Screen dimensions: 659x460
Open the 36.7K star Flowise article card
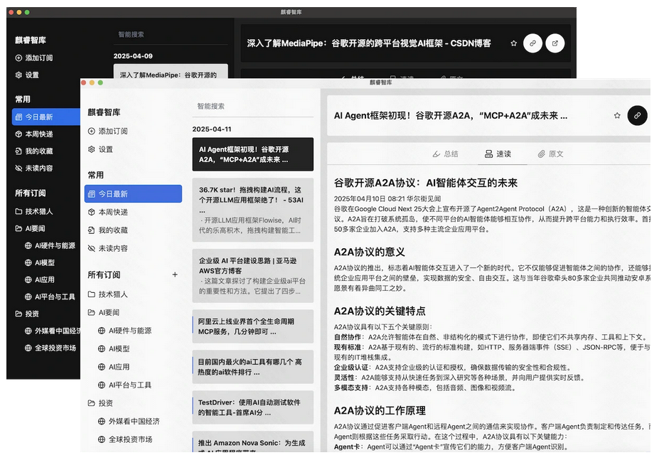click(252, 210)
